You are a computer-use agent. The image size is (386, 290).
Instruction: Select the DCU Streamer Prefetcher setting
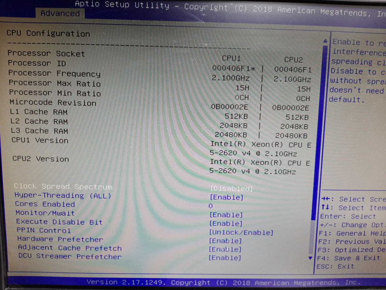pos(70,256)
